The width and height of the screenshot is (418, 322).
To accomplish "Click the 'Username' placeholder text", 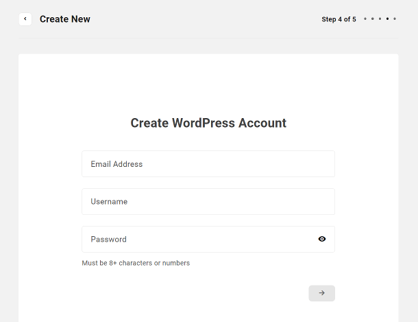I will tap(109, 202).
